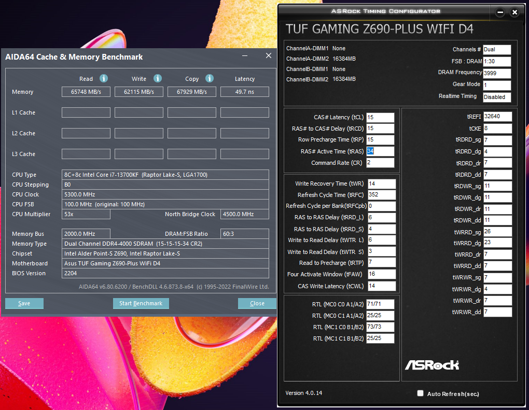Viewport: 529px width, 410px height.
Task: Click the L1 Cache Read result box
Action: tap(86, 112)
